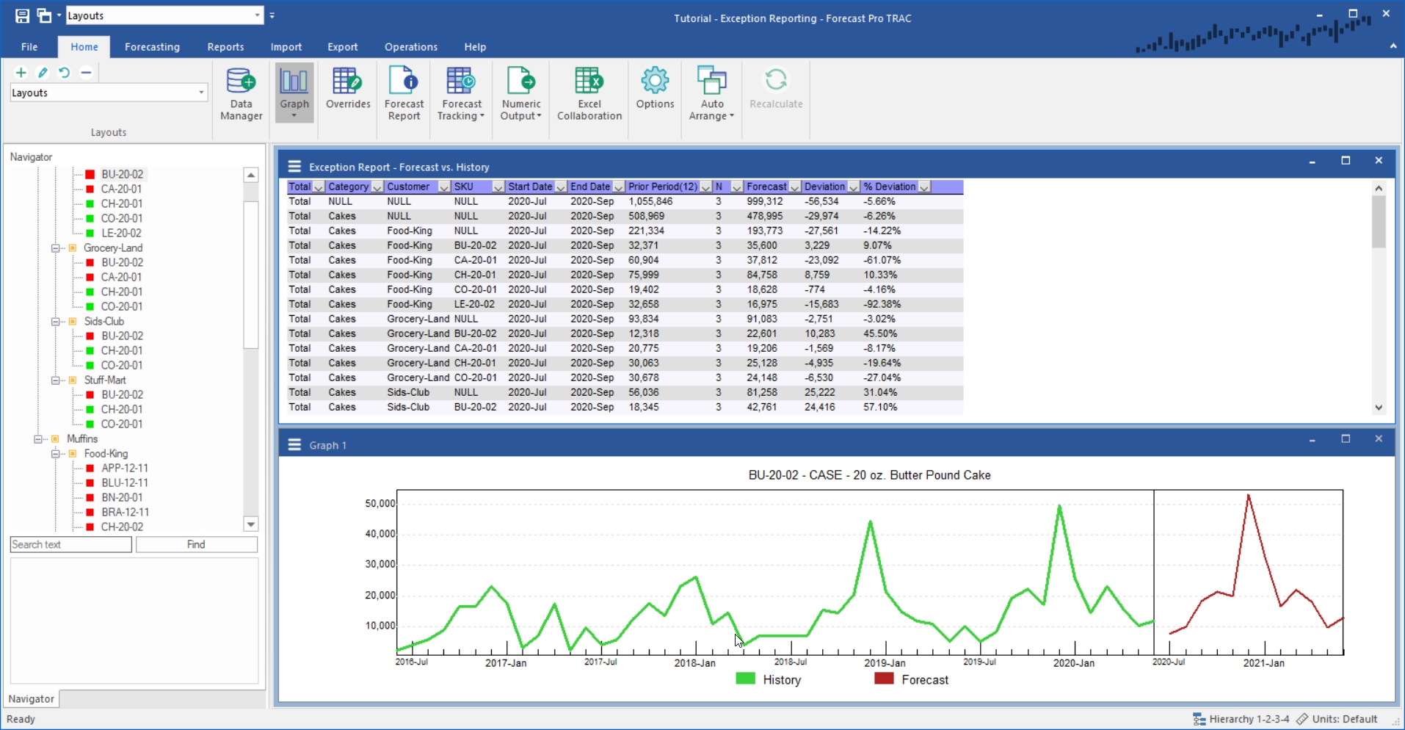
Task: Open the Data Manager
Action: pos(241,94)
